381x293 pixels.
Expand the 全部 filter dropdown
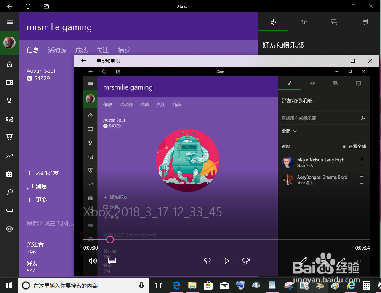289,131
